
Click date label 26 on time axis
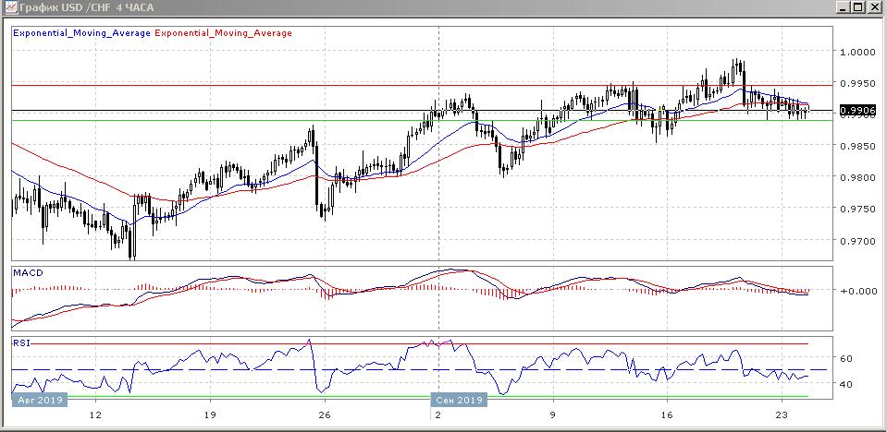[324, 415]
